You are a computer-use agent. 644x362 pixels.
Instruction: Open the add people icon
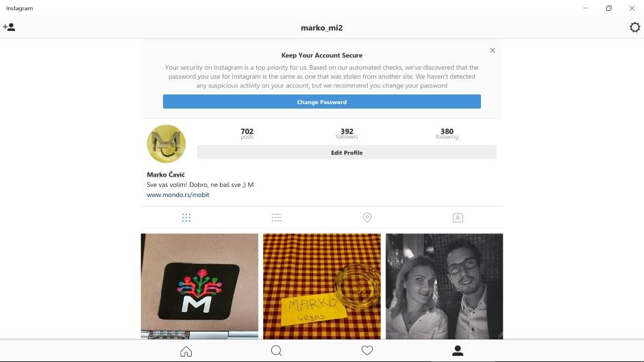pos(9,27)
